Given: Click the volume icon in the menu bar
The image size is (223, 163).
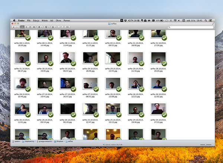Looking at the screenshot, I should click(179, 20).
